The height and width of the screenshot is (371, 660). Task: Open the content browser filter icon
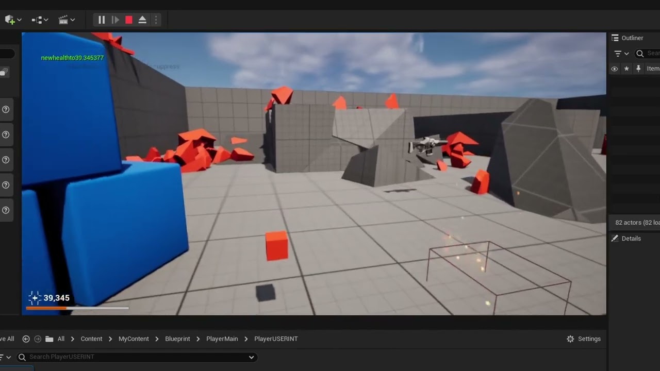1,357
